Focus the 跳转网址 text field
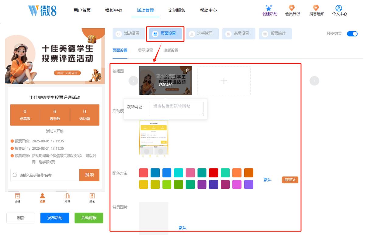The width and height of the screenshot is (365, 235). pos(176,109)
